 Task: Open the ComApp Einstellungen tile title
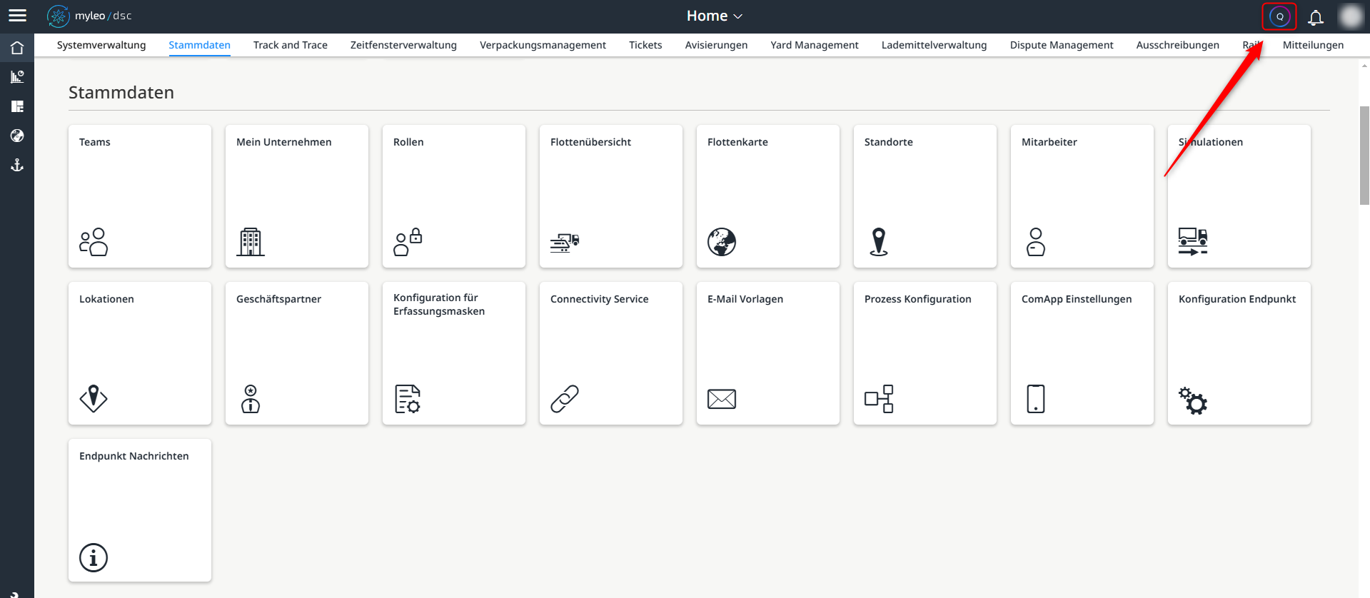point(1077,299)
